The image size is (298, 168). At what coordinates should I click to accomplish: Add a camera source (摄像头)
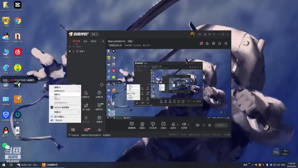[142, 125]
